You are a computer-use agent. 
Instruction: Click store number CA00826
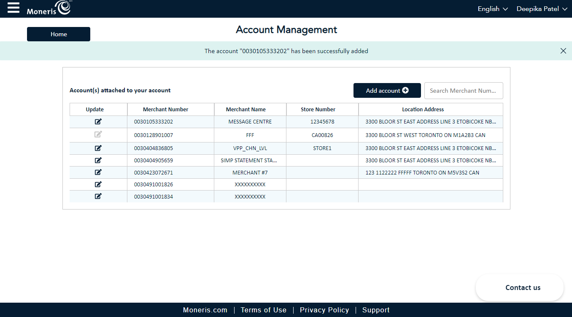(322, 135)
